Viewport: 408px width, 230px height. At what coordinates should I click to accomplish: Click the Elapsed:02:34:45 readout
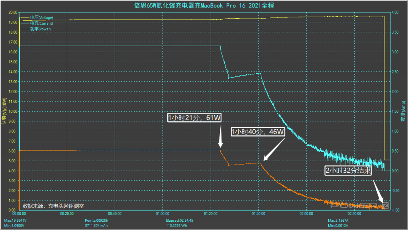(x=179, y=221)
